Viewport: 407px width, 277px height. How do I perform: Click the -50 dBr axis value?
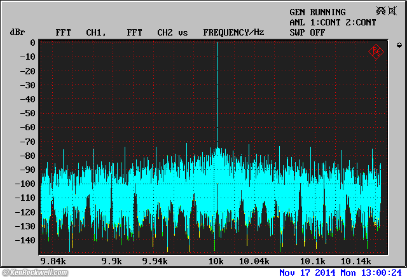click(27, 114)
